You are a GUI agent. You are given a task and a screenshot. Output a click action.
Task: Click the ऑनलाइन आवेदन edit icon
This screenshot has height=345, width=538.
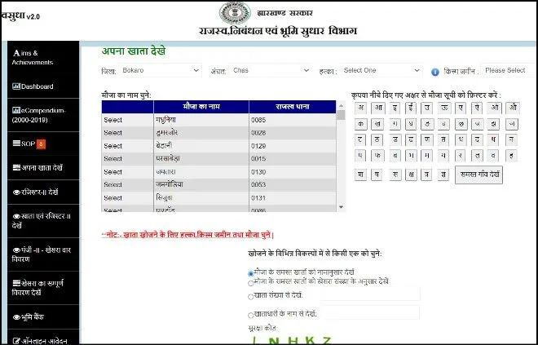click(x=16, y=340)
